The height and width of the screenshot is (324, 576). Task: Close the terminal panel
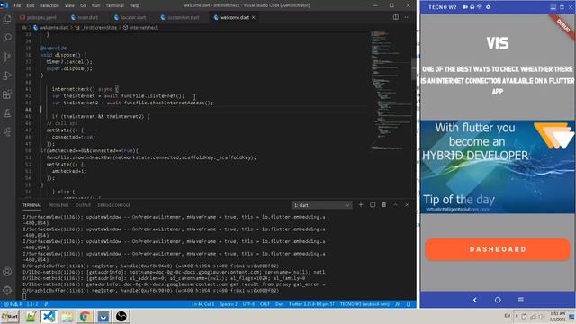click(407, 205)
